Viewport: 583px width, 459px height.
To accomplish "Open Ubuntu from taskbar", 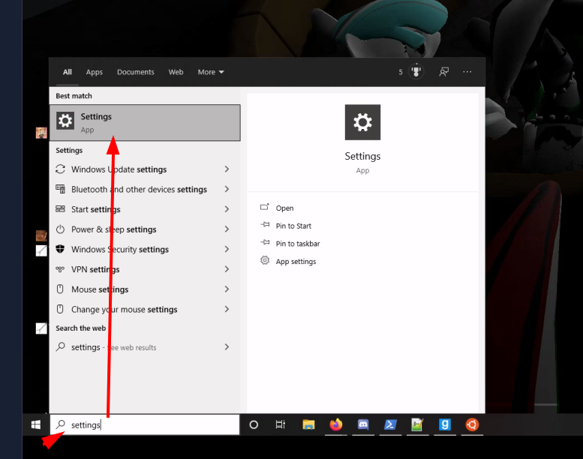I will (x=472, y=424).
